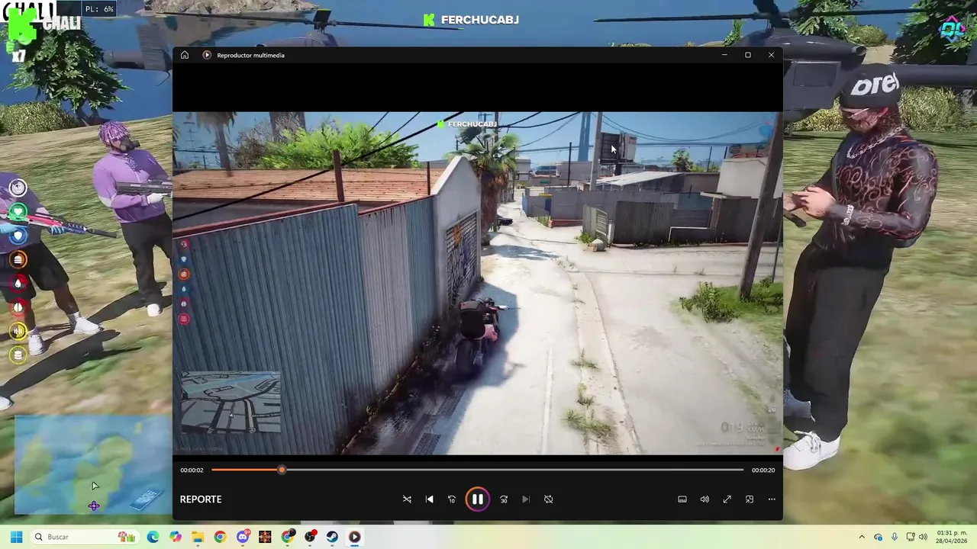Open system volume from the tray
The width and height of the screenshot is (977, 549).
pyautogui.click(x=924, y=537)
